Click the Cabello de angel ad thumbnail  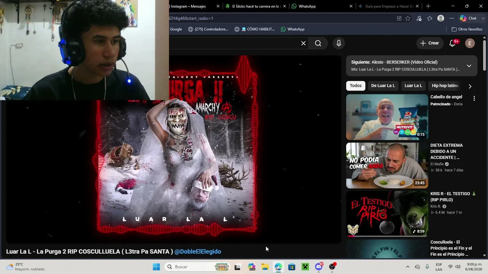387,117
